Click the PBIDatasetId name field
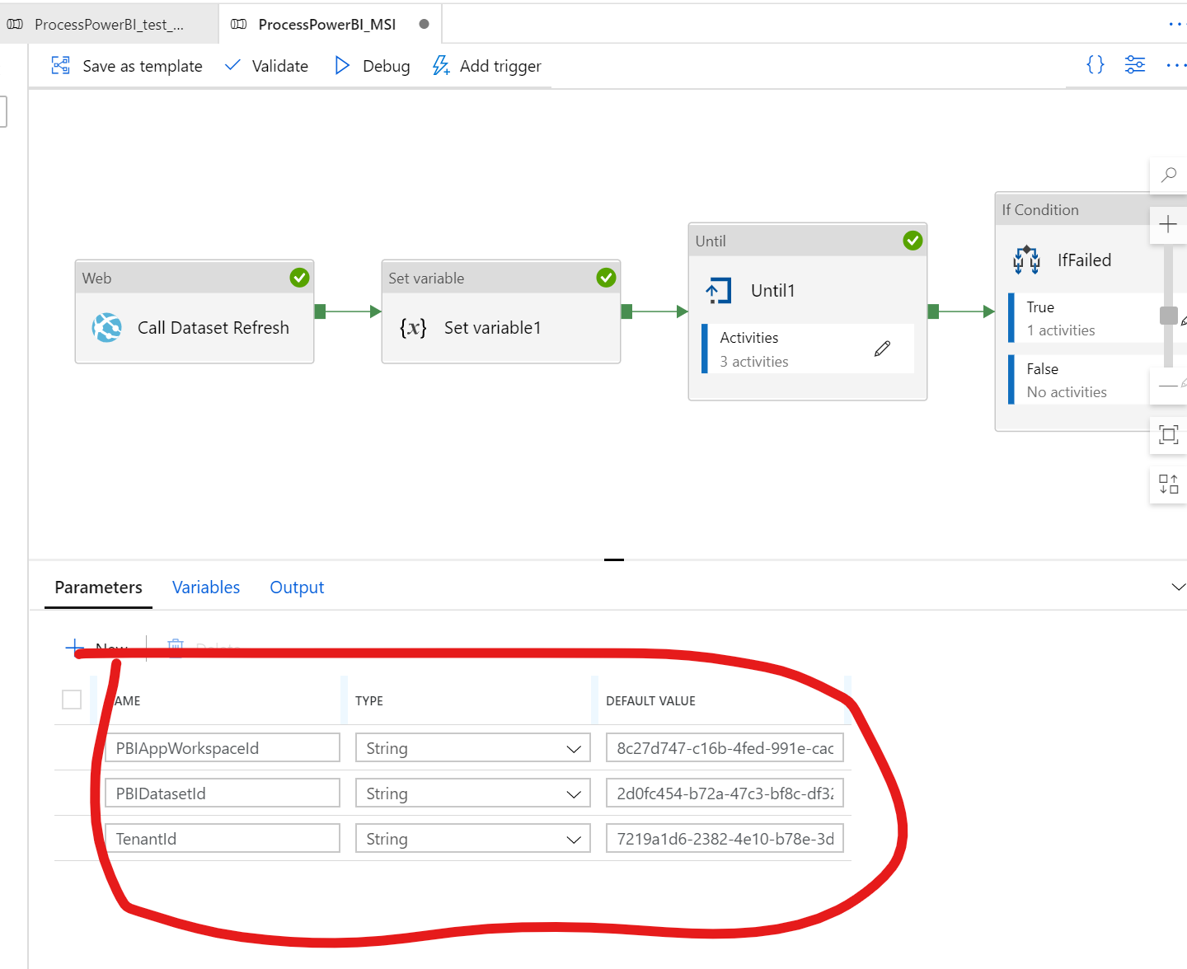Image resolution: width=1187 pixels, height=969 pixels. 223,793
